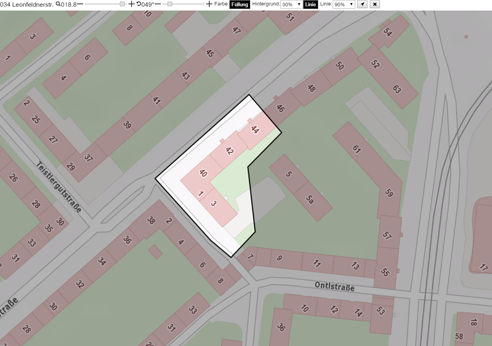Toggle the Füllung color button
This screenshot has height=346, width=492.
[240, 4]
